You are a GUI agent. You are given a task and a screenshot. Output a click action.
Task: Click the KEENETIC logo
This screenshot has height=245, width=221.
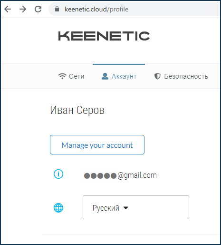point(104,36)
